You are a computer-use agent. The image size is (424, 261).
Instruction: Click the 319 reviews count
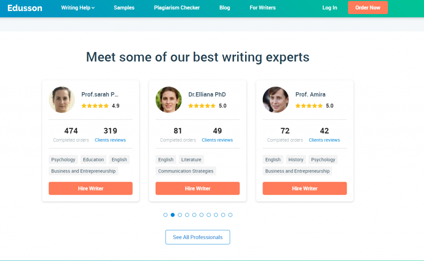click(110, 131)
